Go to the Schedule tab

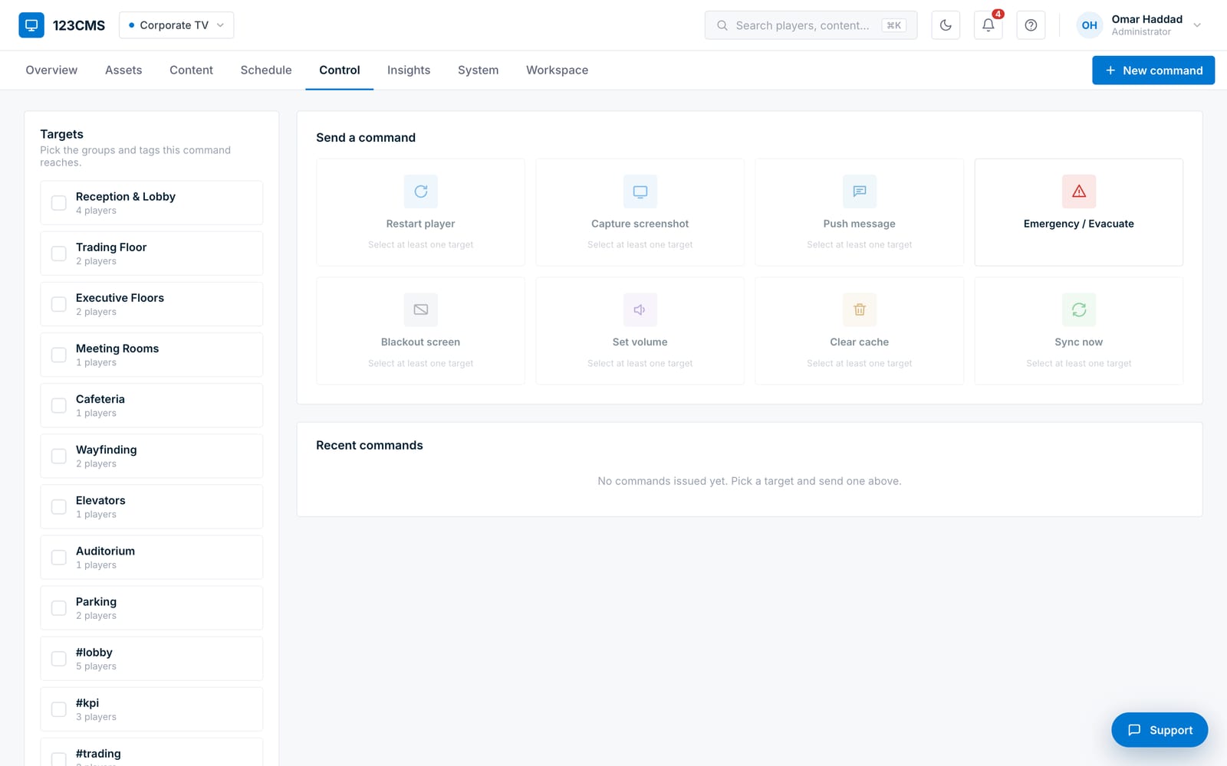pos(266,70)
